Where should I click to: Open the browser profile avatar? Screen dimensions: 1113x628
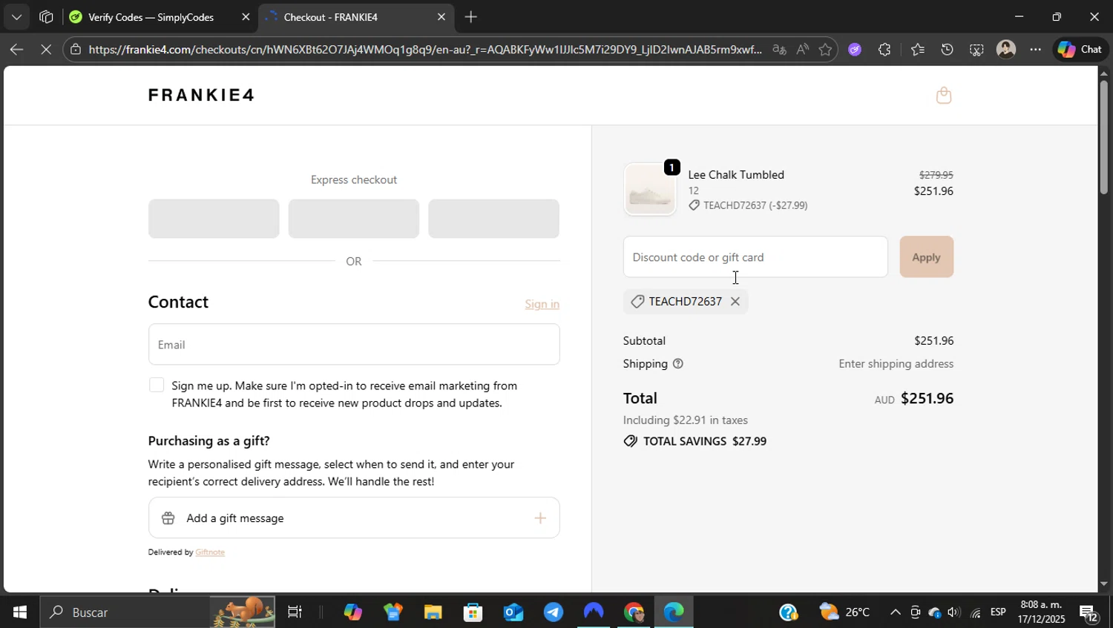point(1006,50)
